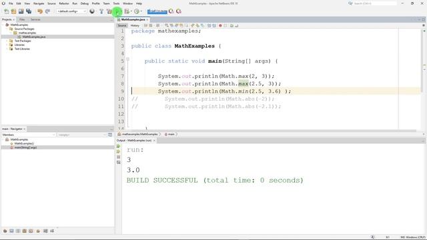Image resolution: width=427 pixels, height=240 pixels.
Task: Click the Find Selection magnifier editor icon
Action: pos(167,25)
